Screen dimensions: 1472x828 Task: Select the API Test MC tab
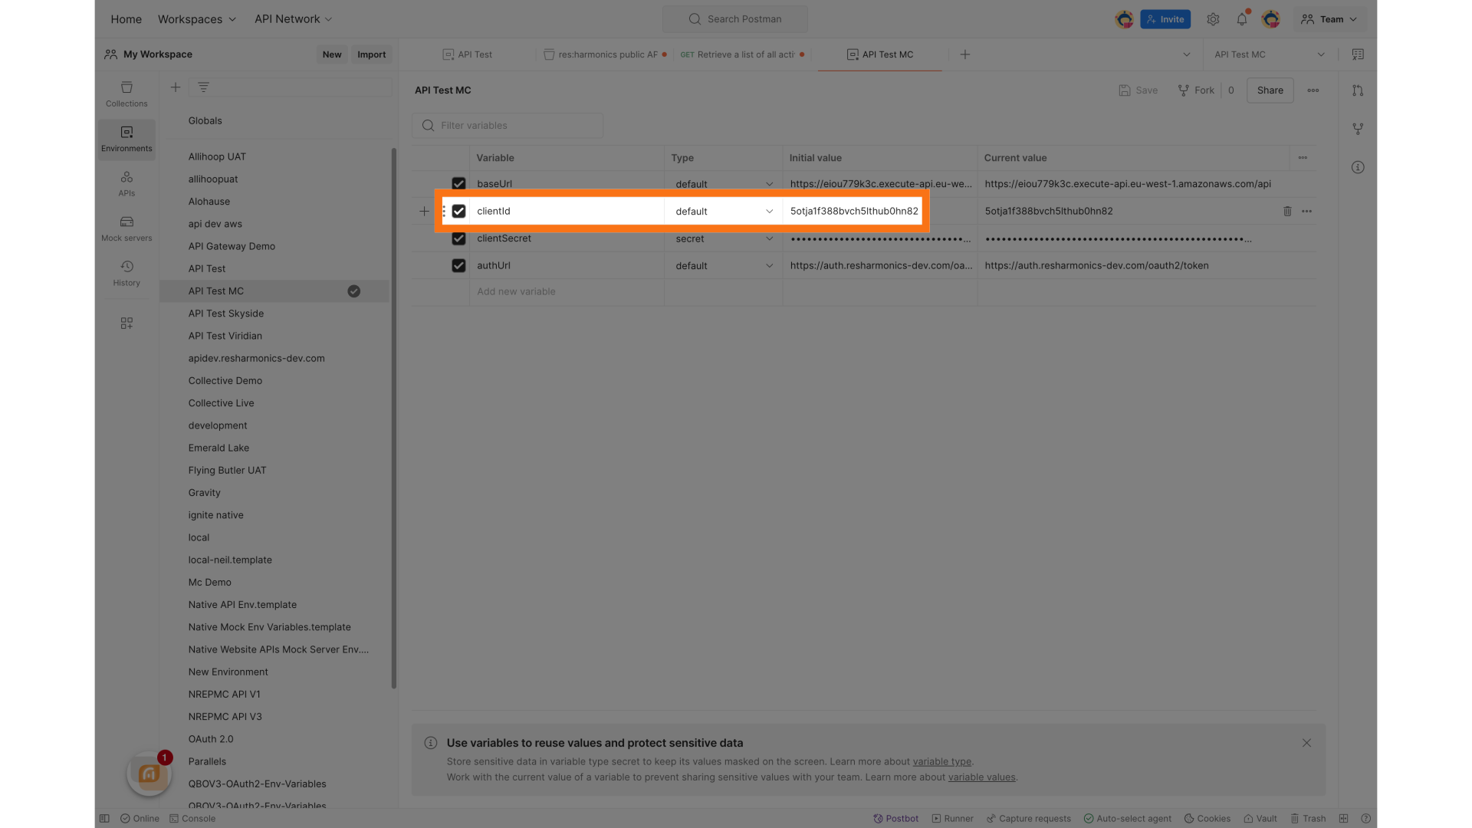click(x=880, y=54)
